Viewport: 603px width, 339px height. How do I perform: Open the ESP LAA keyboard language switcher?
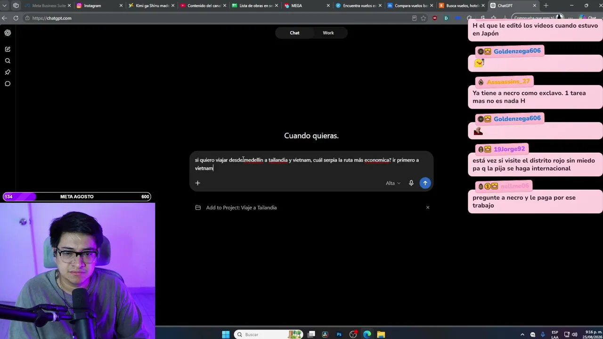tap(555, 334)
